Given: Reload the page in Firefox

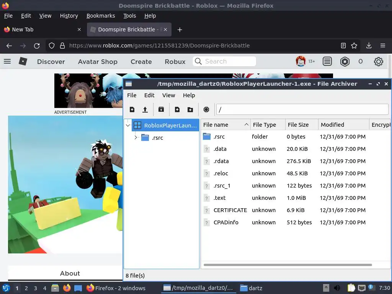Looking at the screenshot, I should [37, 46].
